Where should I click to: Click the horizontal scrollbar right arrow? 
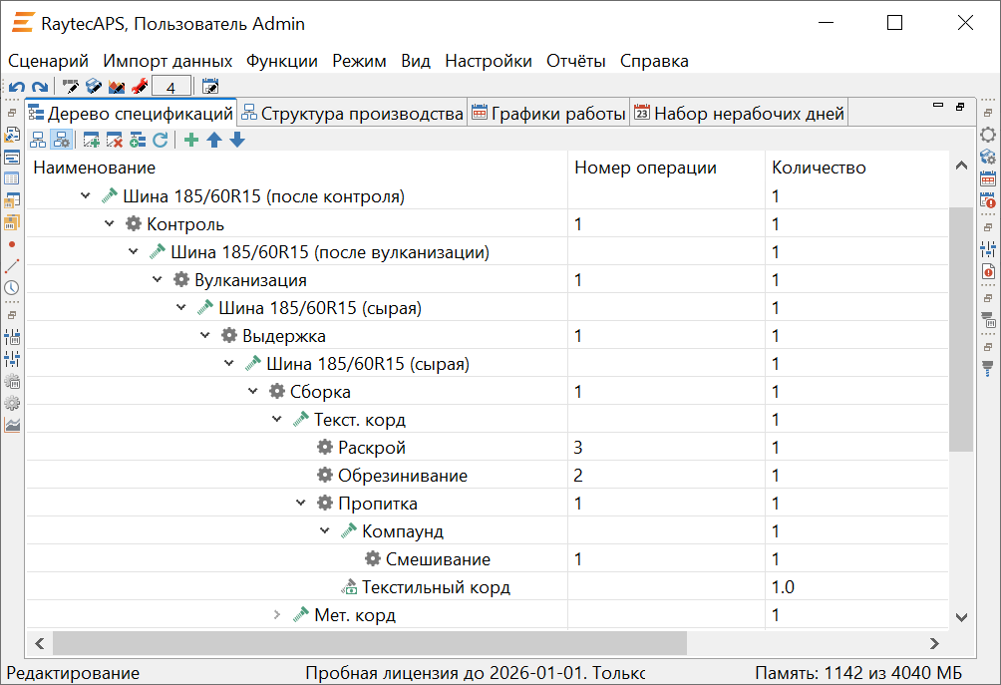pos(934,643)
